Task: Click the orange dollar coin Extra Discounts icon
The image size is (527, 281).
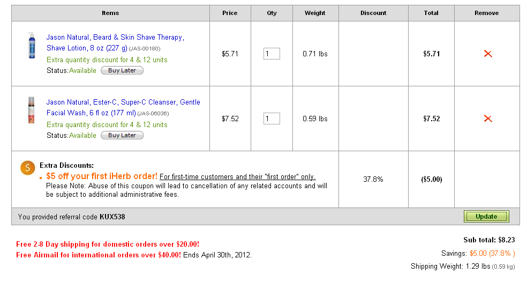Action: (28, 168)
